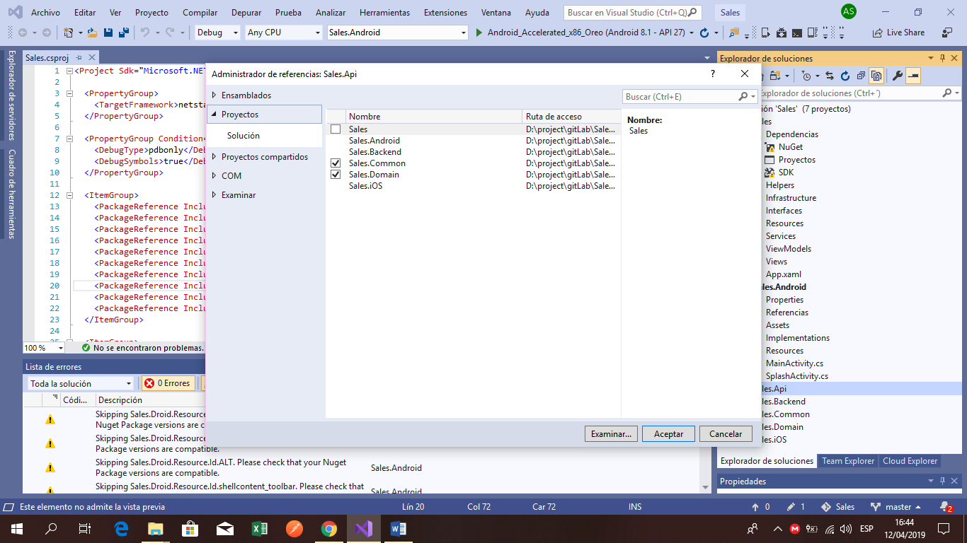The height and width of the screenshot is (543, 967).
Task: Open Microsoft Word from the taskbar
Action: [397, 528]
